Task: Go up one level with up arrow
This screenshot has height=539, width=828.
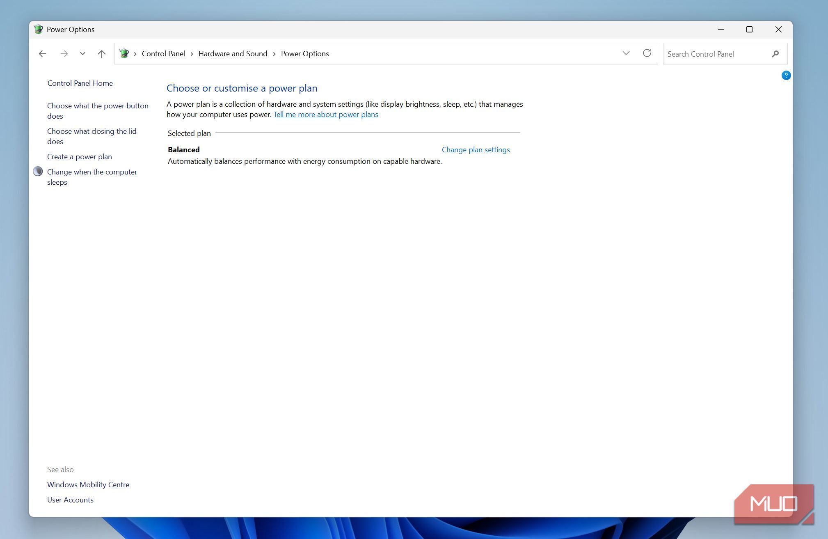Action: 102,54
